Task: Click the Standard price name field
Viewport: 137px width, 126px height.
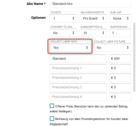Action: pyautogui.click(x=78, y=59)
